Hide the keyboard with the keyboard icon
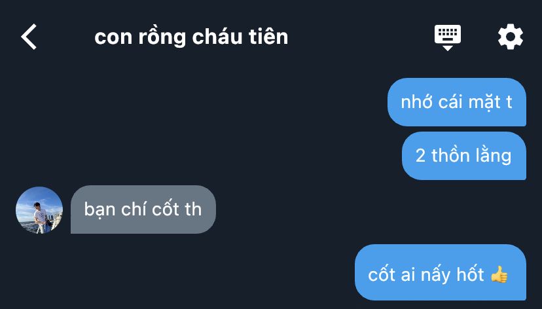Viewport: 542px width, 309px height. pos(447,37)
